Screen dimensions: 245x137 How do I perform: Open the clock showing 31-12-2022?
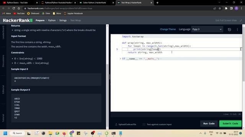point(234,133)
